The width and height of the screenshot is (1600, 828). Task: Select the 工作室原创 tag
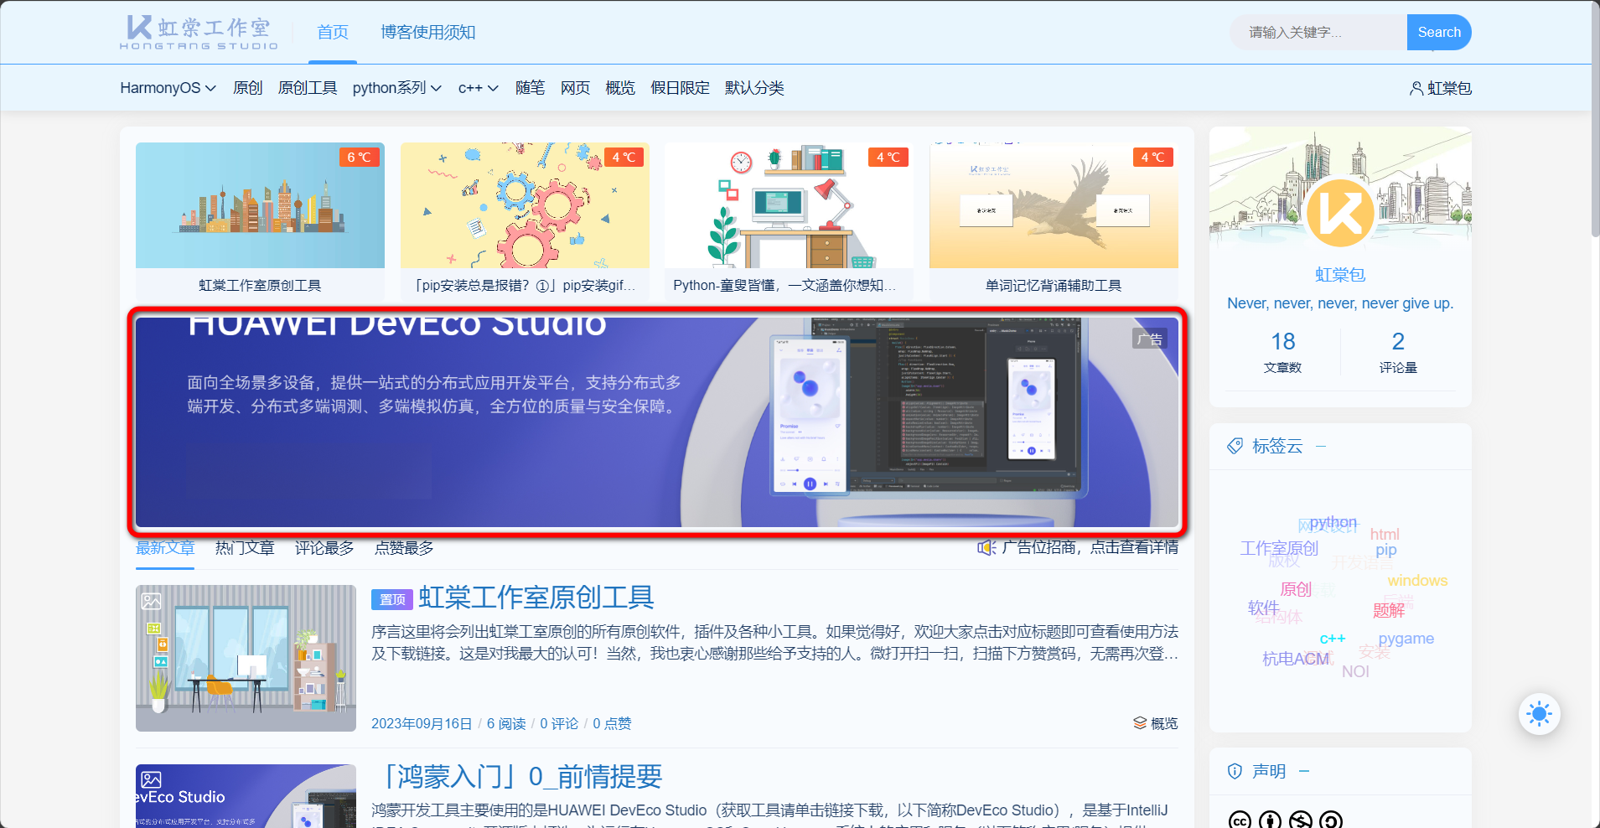coord(1279,548)
